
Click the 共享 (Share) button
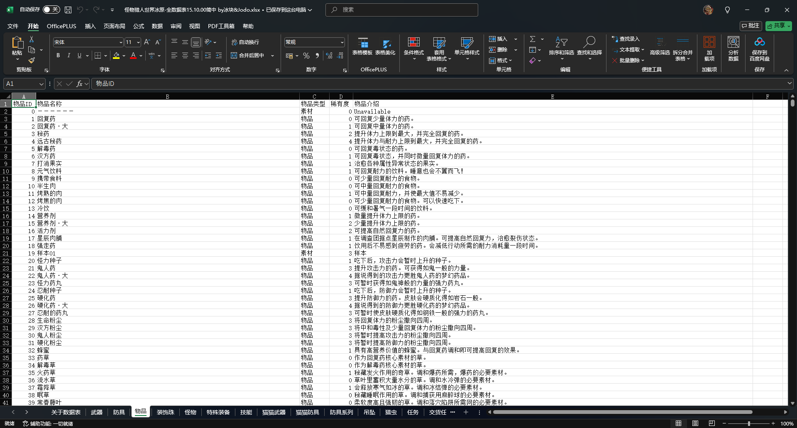coord(778,26)
